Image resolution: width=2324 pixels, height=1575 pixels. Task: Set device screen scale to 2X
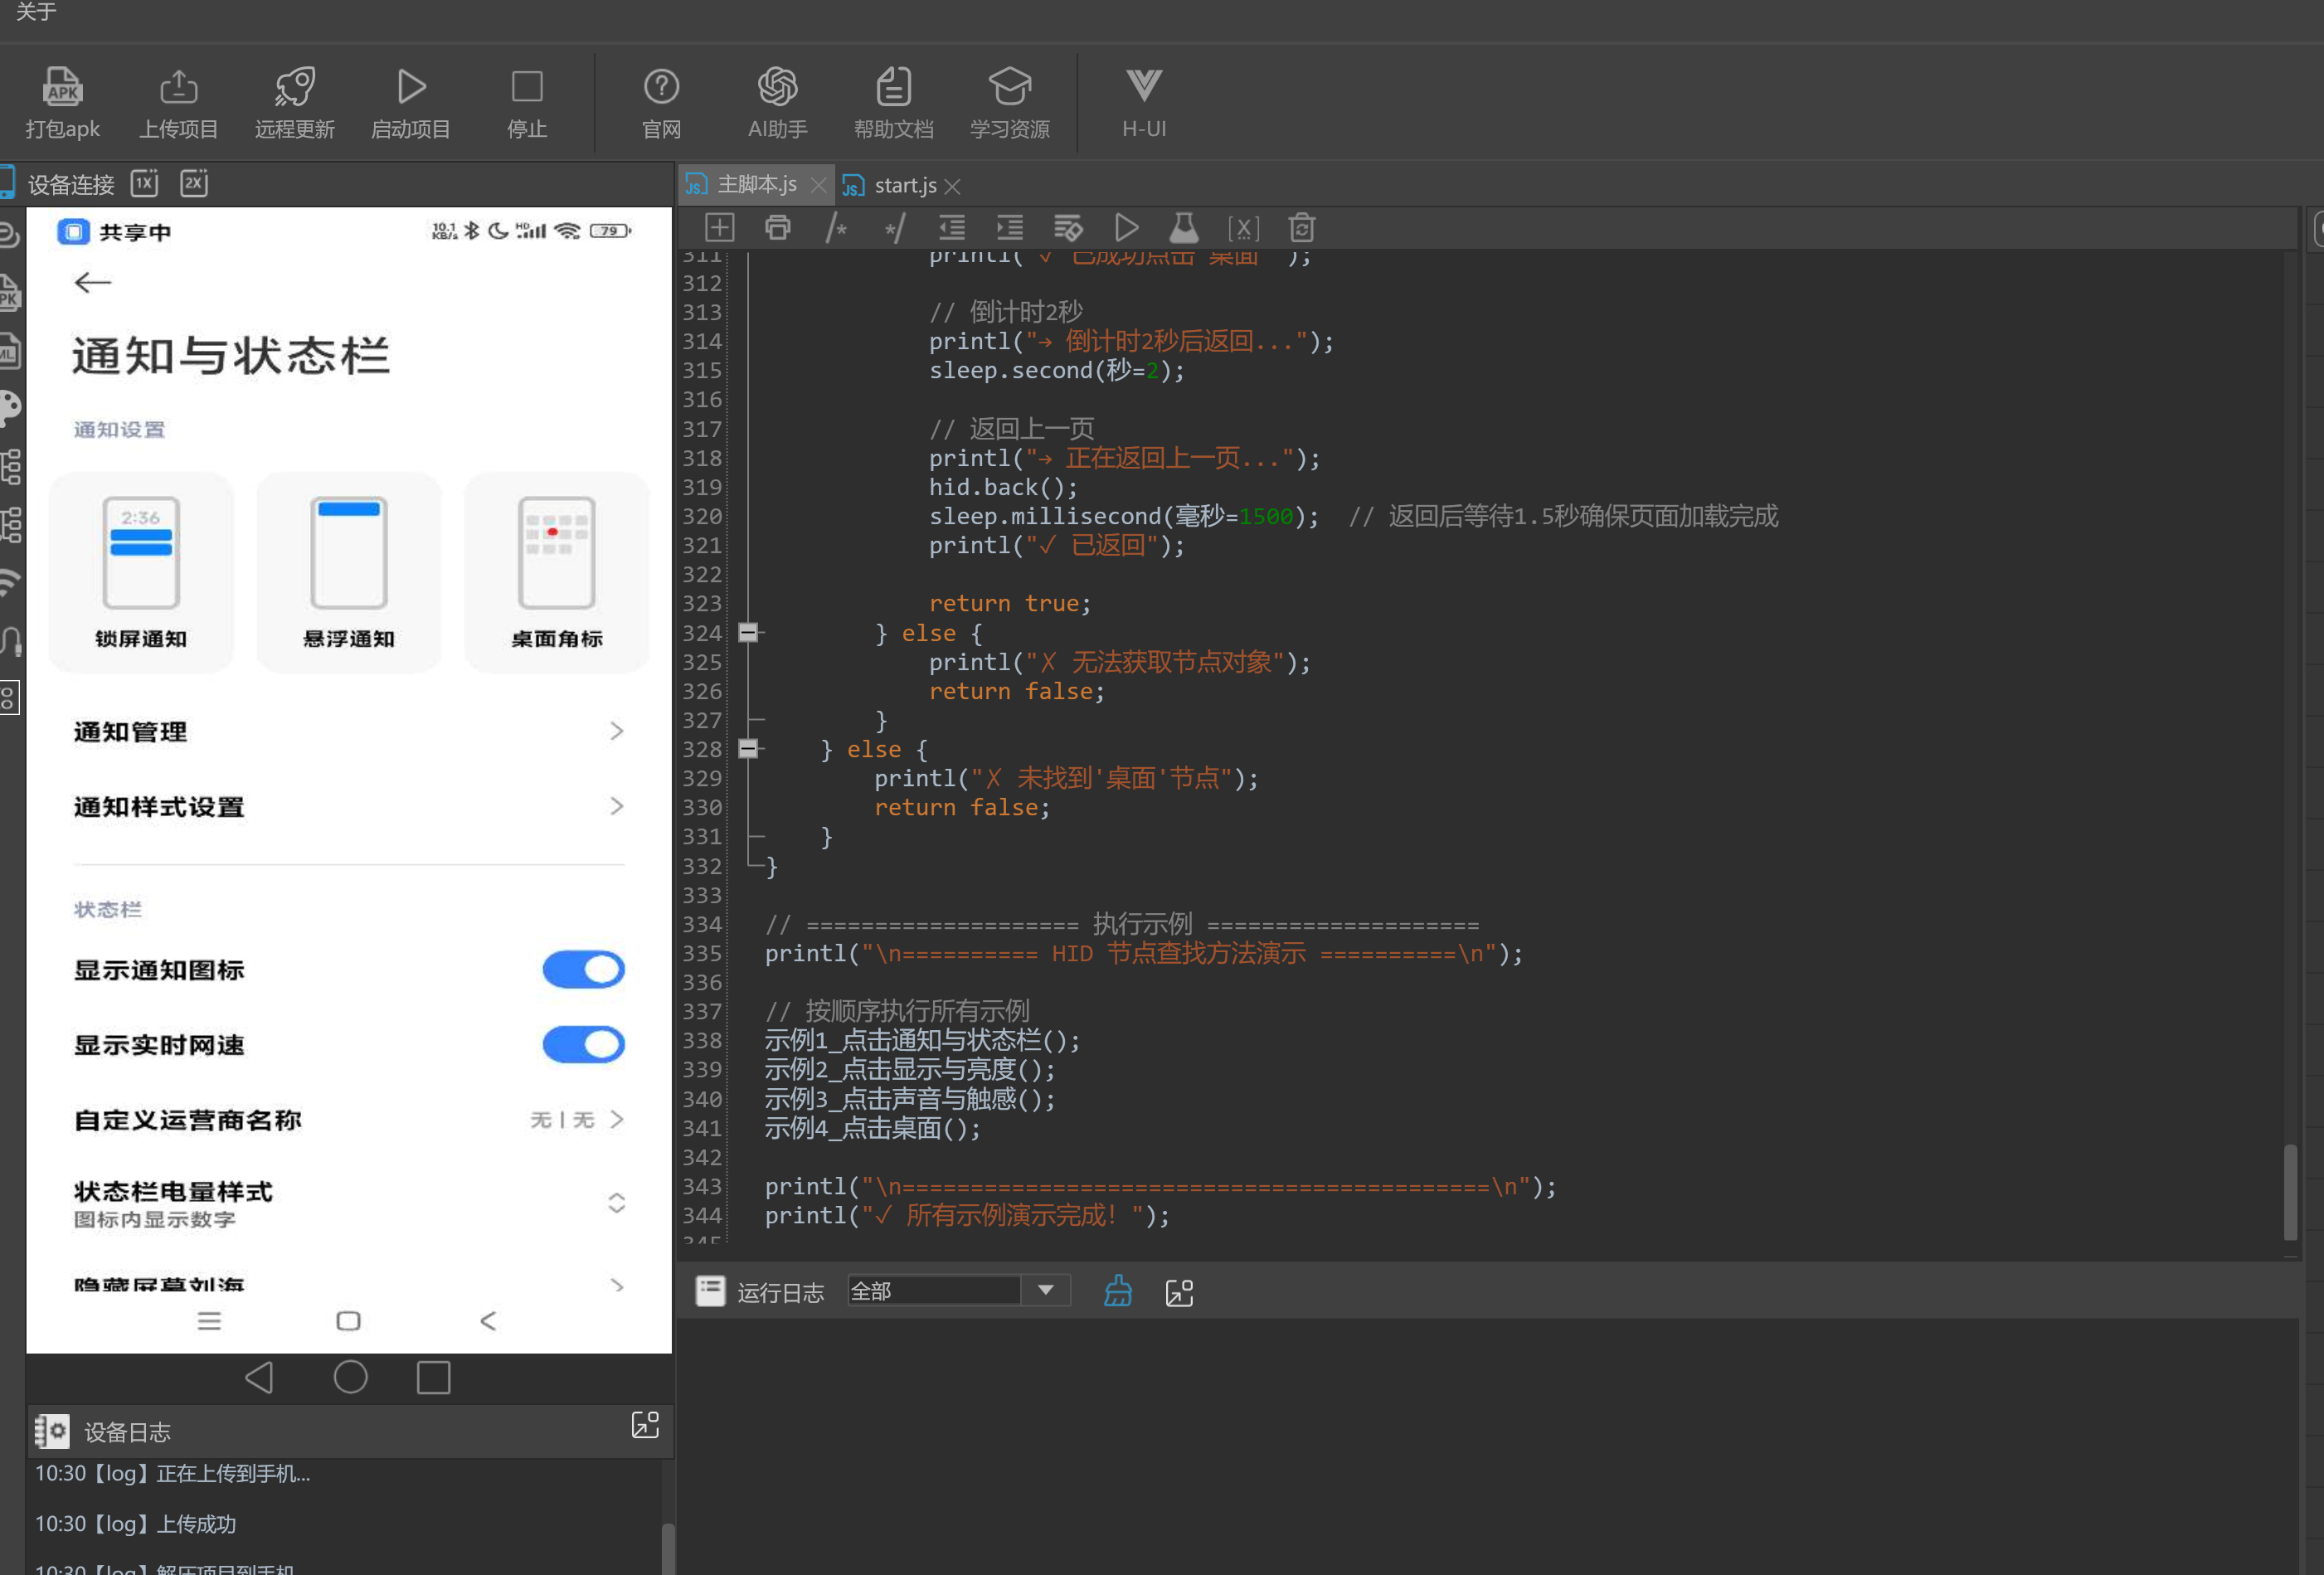click(x=194, y=183)
